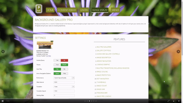Viewport: 183px width, 103px height.
Task: Click the Installed Version 1.8 text
Action: click(42, 51)
